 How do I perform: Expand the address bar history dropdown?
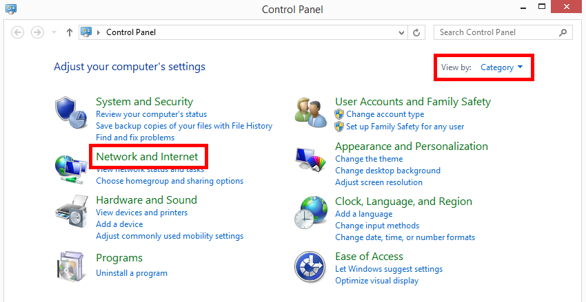[x=402, y=32]
